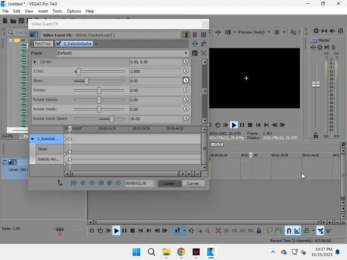Go to the next keyframe
Screen dimensions: 347x260
click(92, 183)
